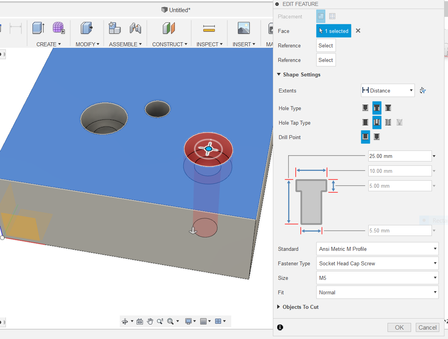
Task: Click the Press Pull icon above Modify
Action: (x=86, y=28)
